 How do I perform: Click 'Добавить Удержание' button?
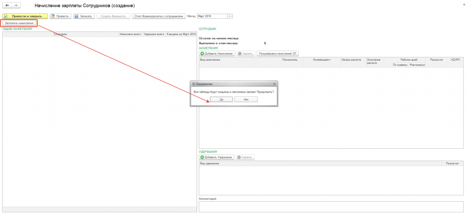217,157
